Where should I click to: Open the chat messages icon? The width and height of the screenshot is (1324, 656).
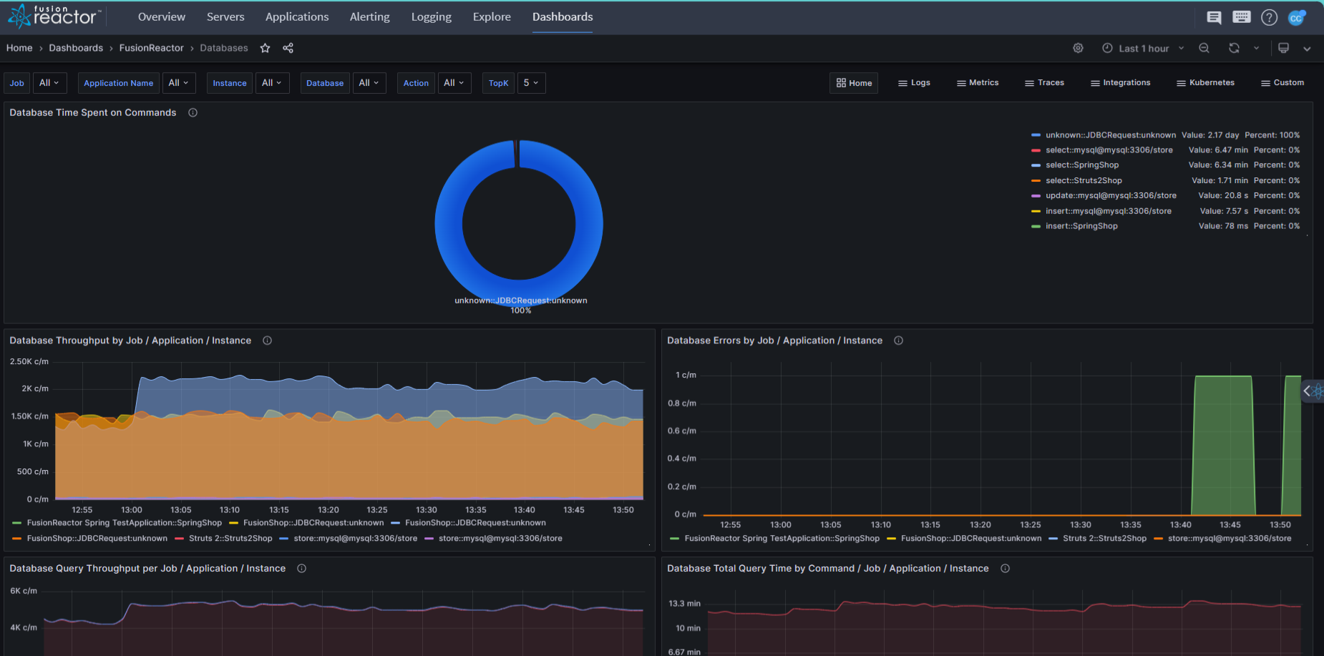click(1214, 17)
